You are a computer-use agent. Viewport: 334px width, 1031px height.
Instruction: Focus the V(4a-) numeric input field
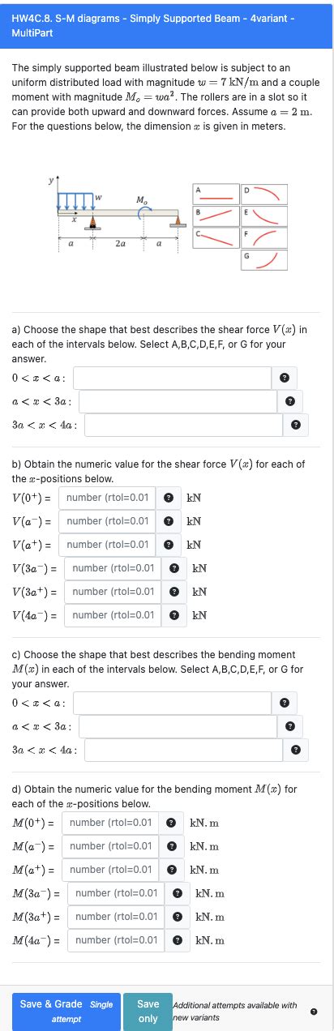pyautogui.click(x=113, y=615)
